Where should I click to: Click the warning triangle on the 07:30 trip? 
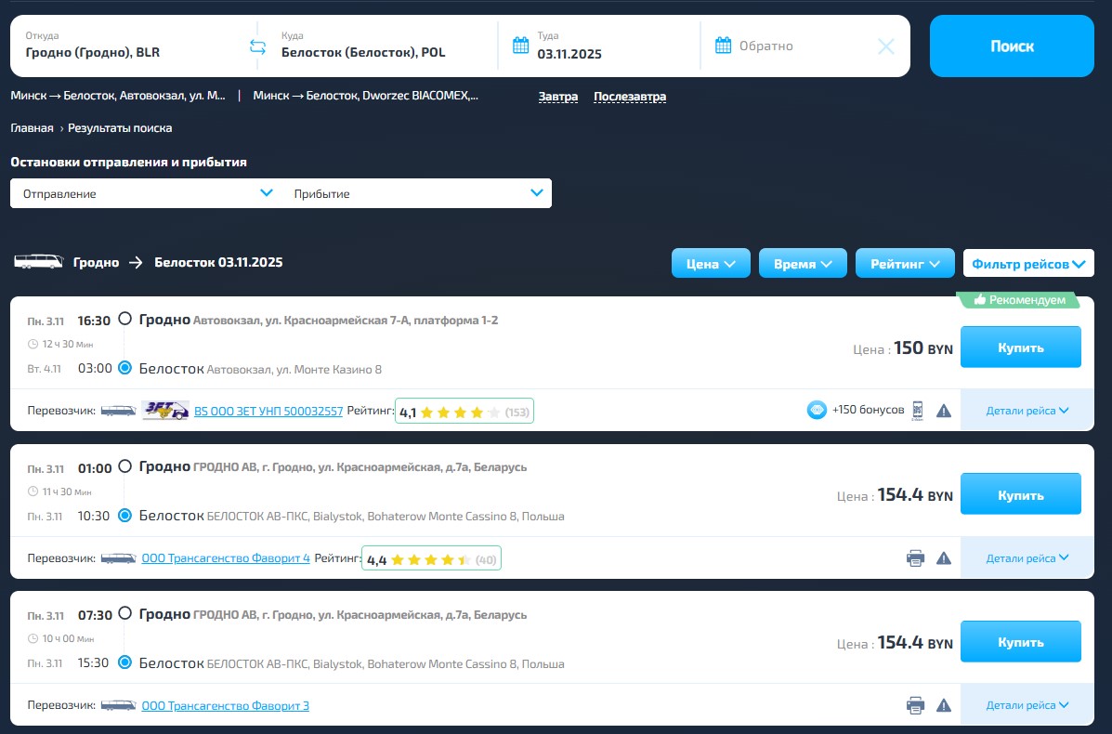coord(944,705)
